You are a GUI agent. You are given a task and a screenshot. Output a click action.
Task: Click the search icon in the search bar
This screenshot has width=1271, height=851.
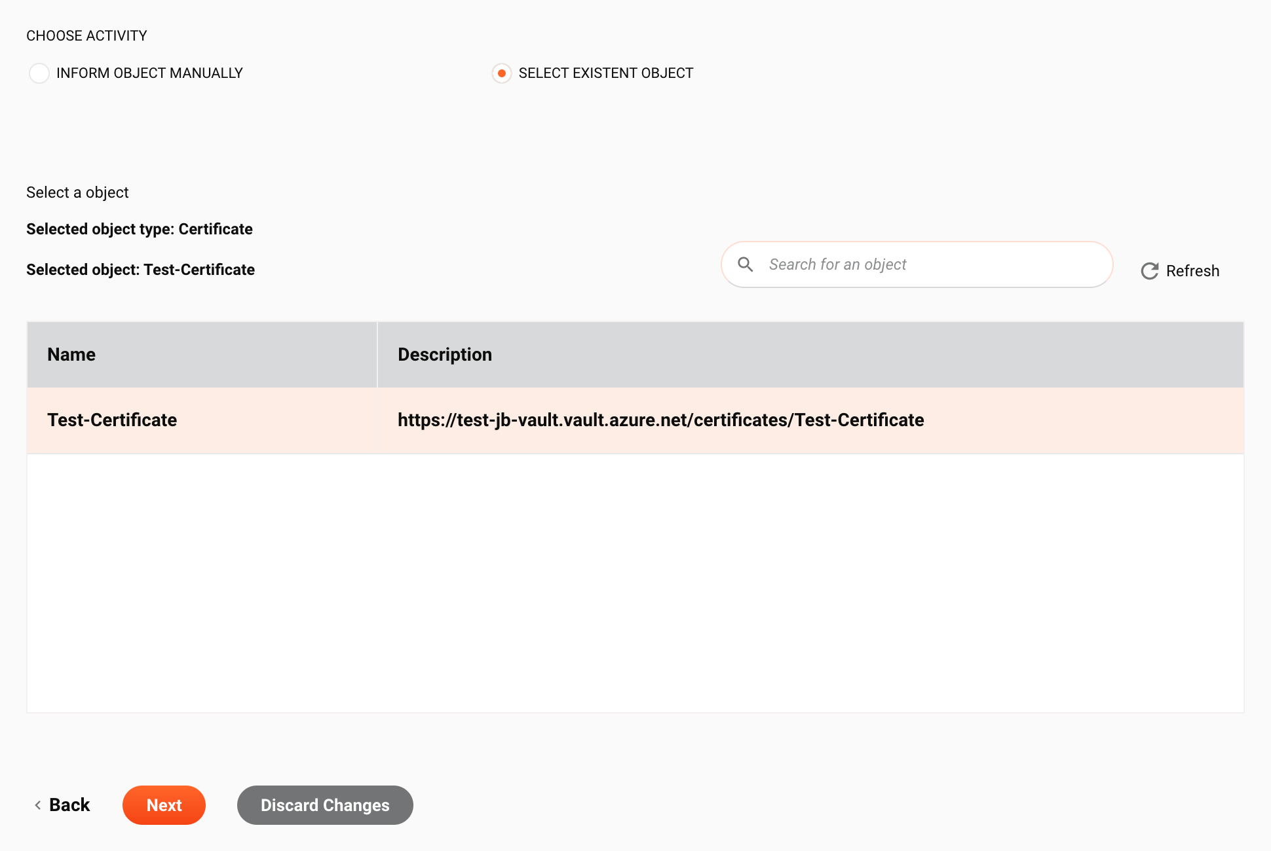click(x=747, y=264)
